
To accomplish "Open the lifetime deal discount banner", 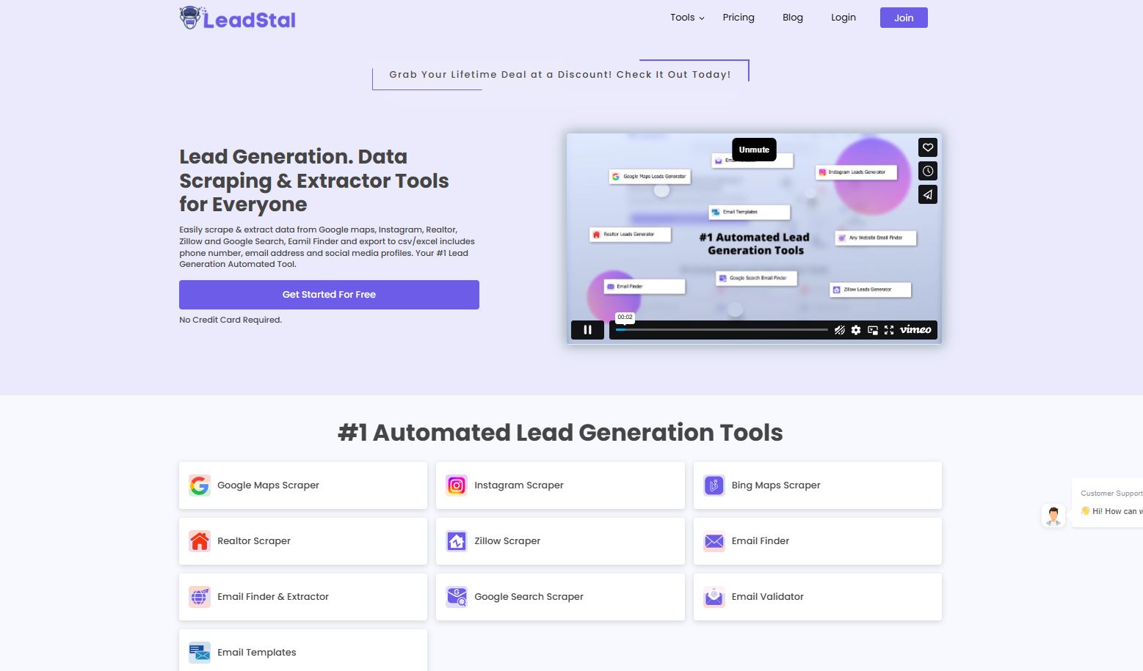I will click(559, 75).
